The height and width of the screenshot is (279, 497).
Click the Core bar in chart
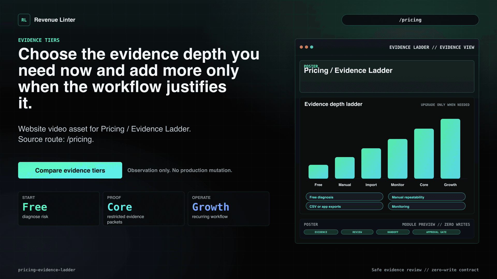pyautogui.click(x=424, y=154)
